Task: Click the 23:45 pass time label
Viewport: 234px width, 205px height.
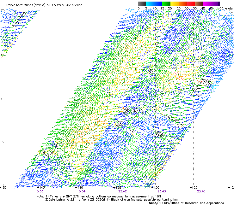Action: click(x=201, y=191)
